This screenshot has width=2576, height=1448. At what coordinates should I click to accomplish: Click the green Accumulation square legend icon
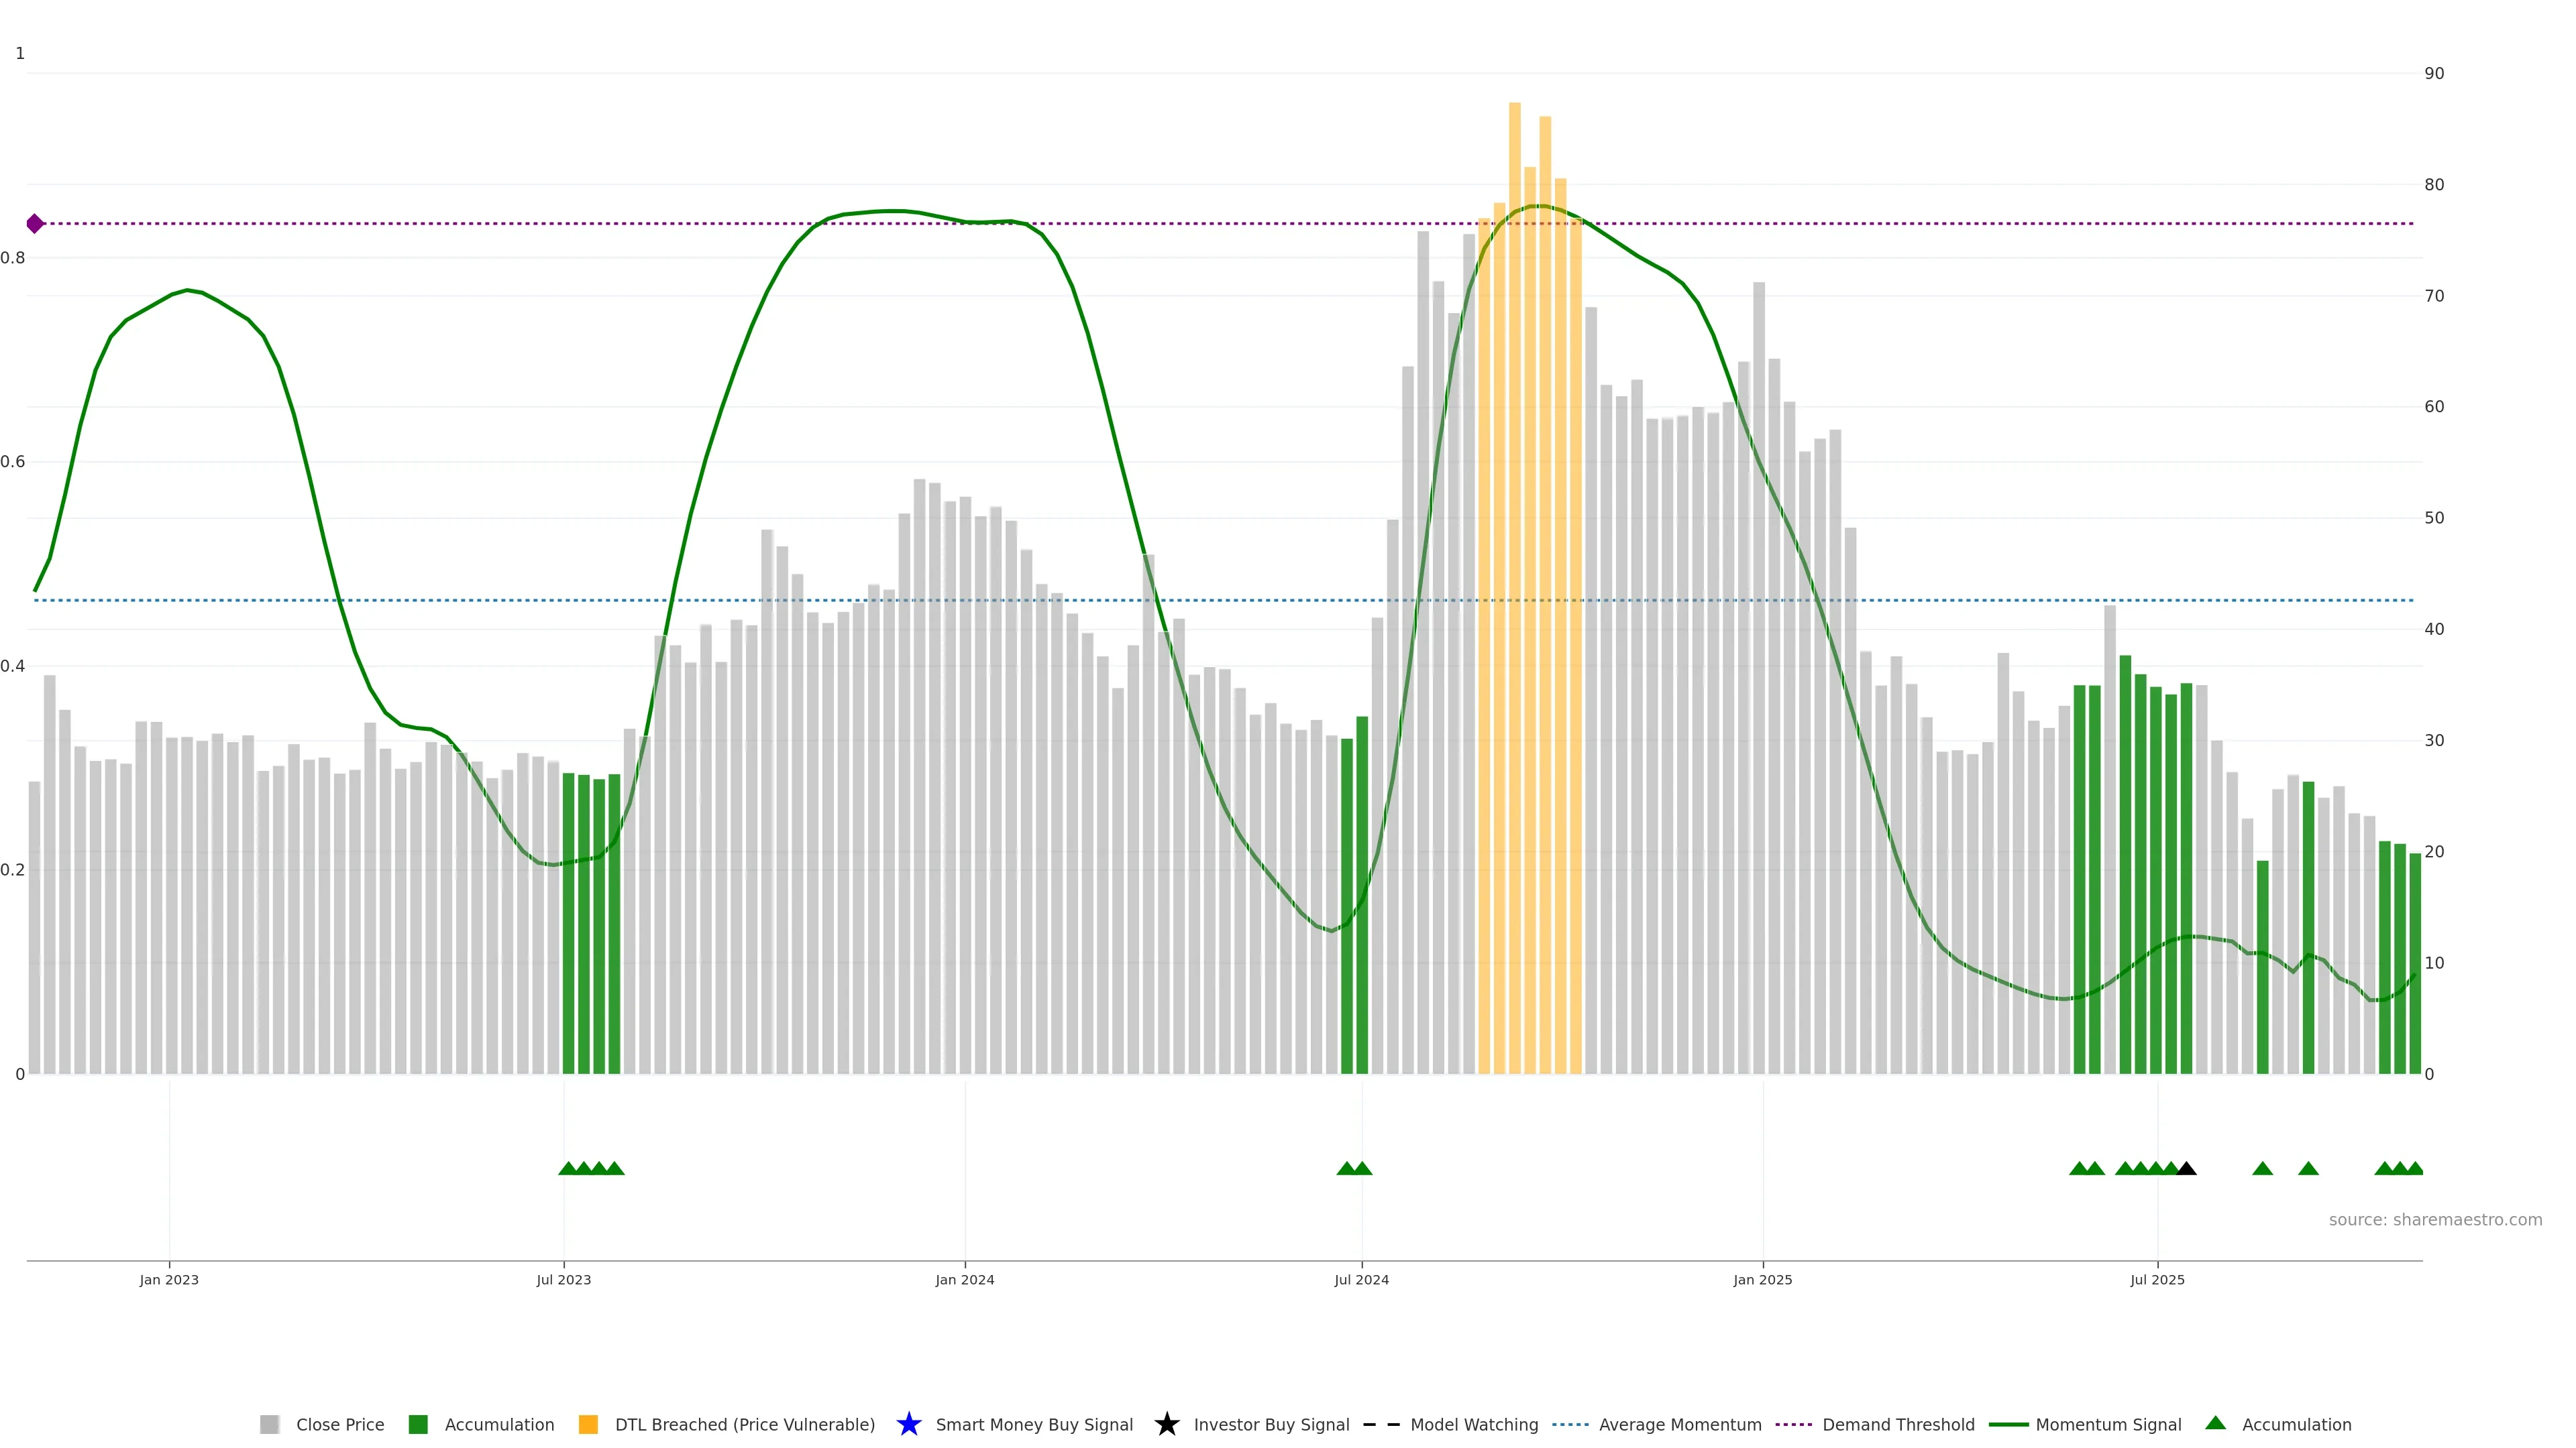click(x=418, y=1424)
